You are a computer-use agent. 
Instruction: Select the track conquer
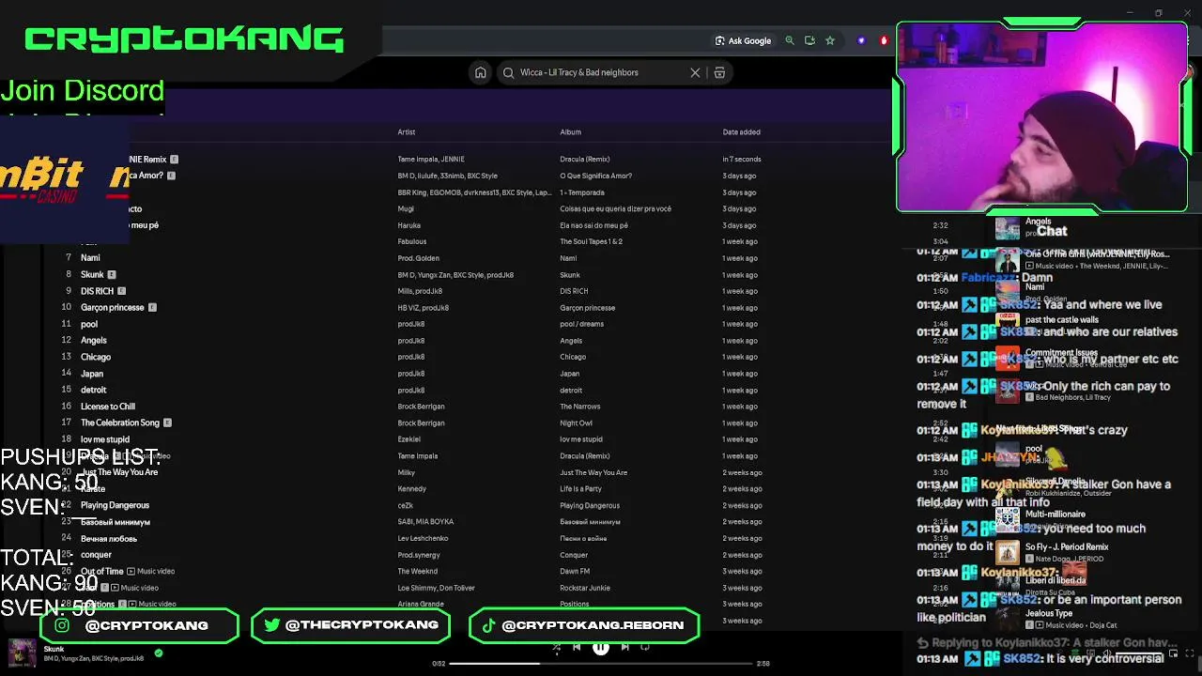pos(96,555)
